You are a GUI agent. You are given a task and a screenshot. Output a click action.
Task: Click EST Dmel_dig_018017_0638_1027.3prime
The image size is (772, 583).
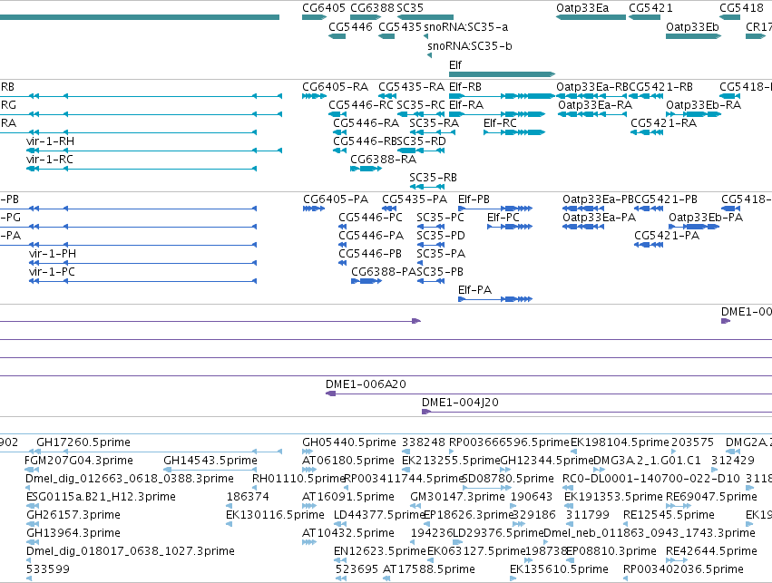point(131,551)
